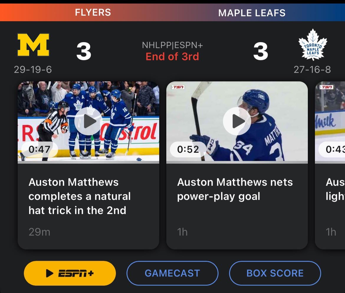345x293 pixels.
Task: Select the Flyers header tab
Action: click(x=93, y=12)
